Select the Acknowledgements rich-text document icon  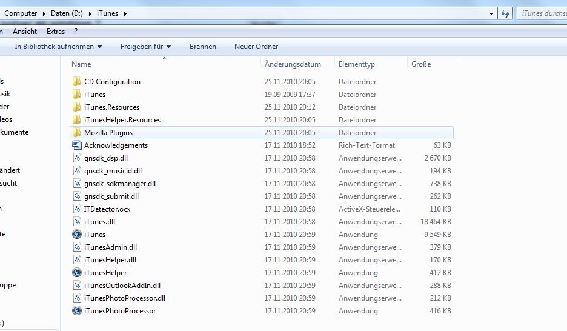[76, 145]
